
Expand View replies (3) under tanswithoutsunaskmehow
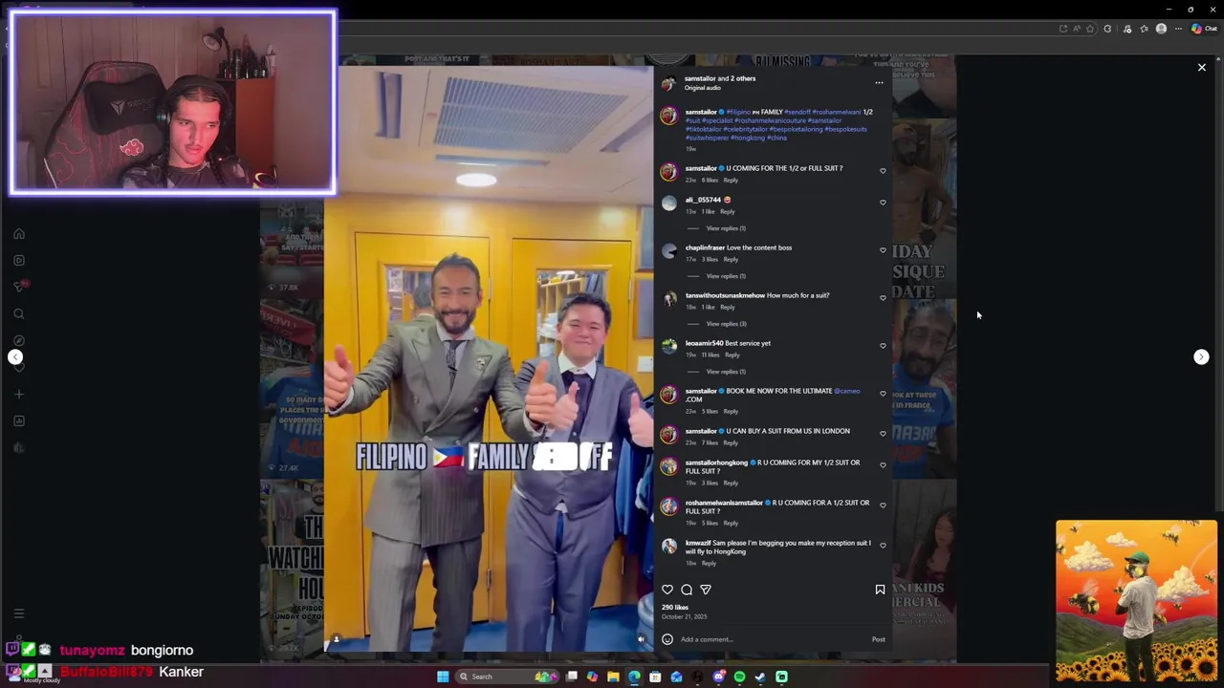click(x=726, y=324)
